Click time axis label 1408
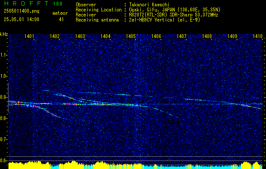This screenshot has height=169, width=266. [x=207, y=36]
